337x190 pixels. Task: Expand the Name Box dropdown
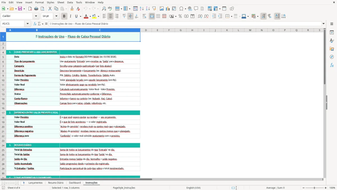pos(28,24)
